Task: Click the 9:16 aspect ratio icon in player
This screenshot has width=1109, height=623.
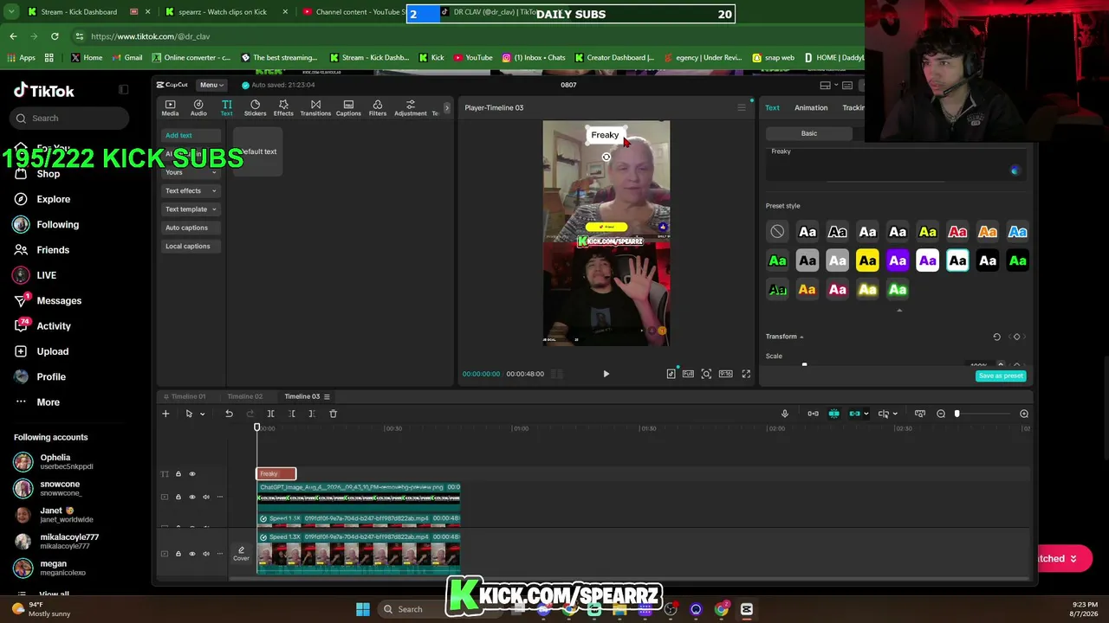Action: click(x=725, y=374)
